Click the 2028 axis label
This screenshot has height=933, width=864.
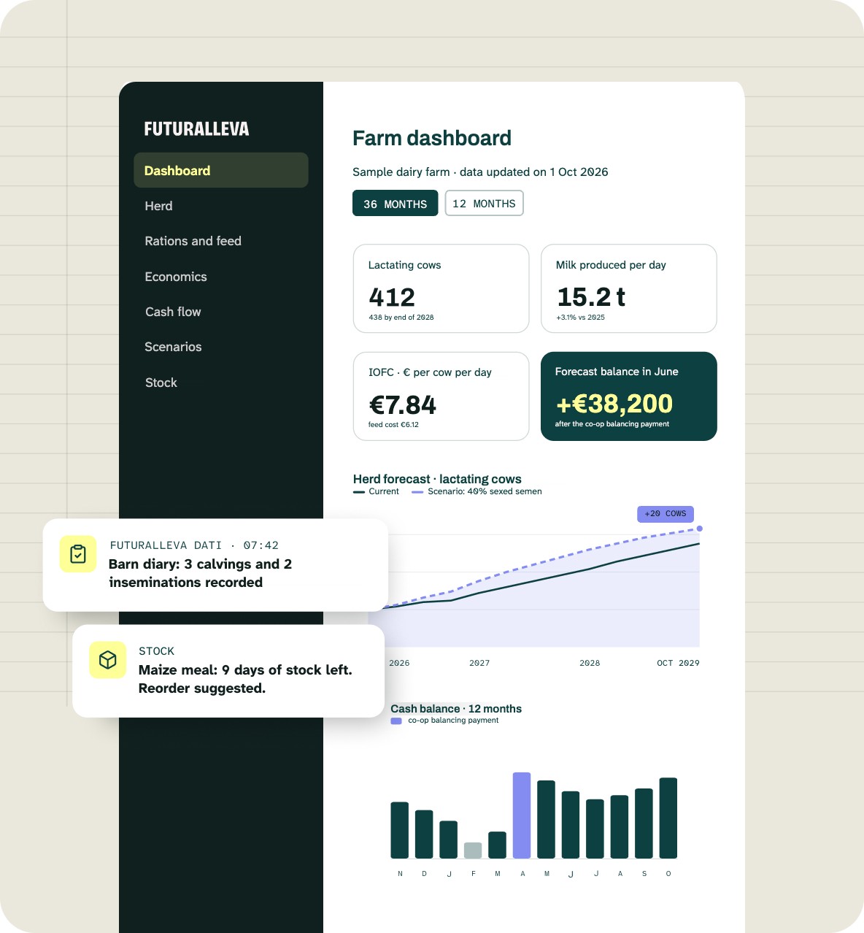pos(590,663)
